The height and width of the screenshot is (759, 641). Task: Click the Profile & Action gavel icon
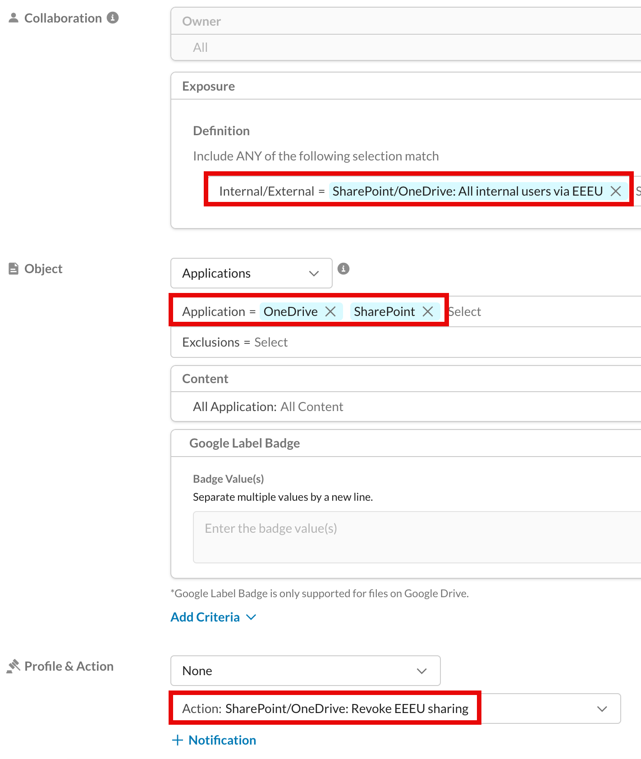click(14, 666)
